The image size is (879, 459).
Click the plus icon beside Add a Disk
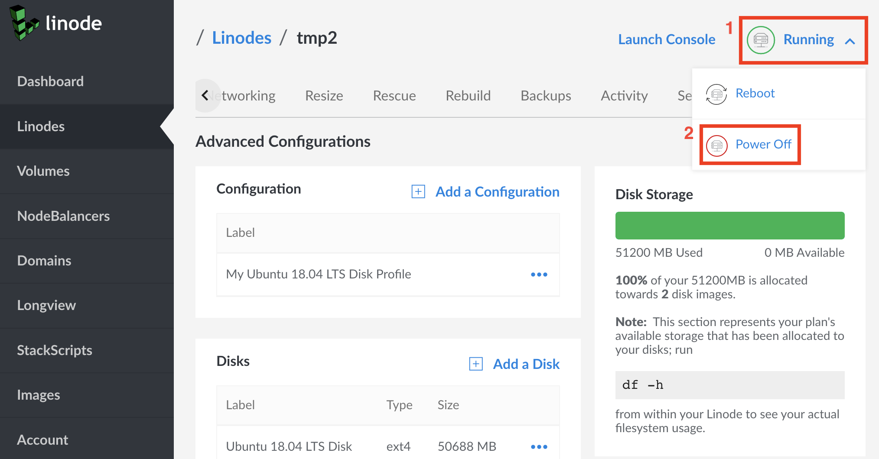coord(476,364)
